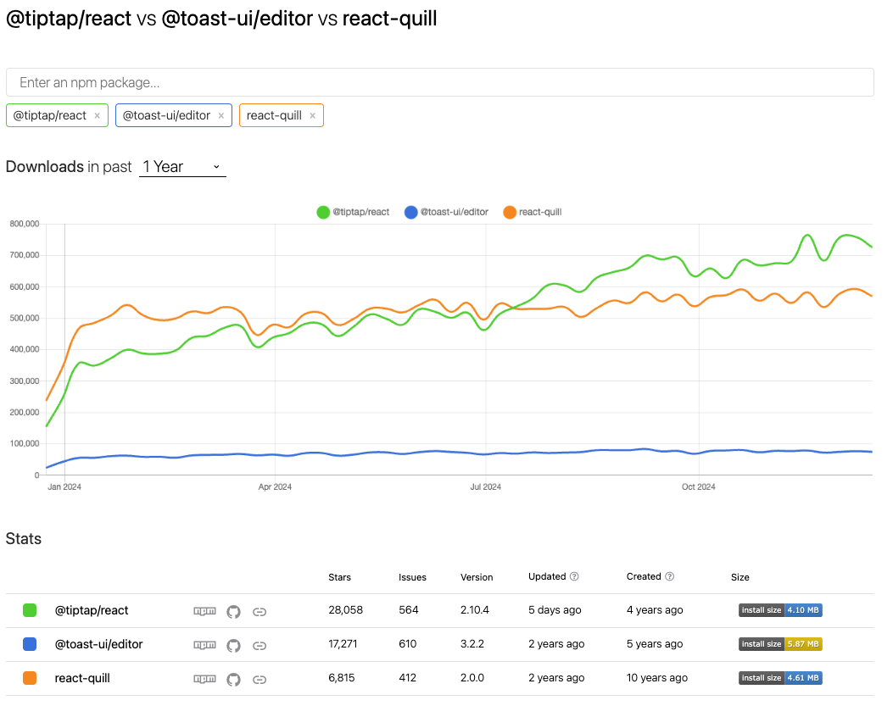
Task: Open npm page for @tiptap/react
Action: pyautogui.click(x=204, y=611)
